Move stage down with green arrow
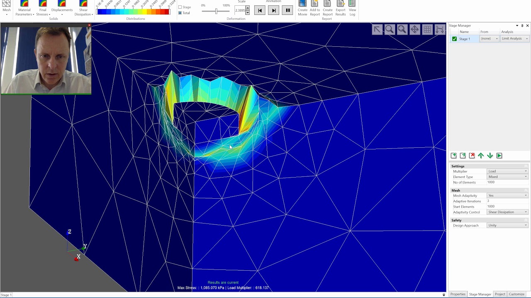 tap(490, 156)
